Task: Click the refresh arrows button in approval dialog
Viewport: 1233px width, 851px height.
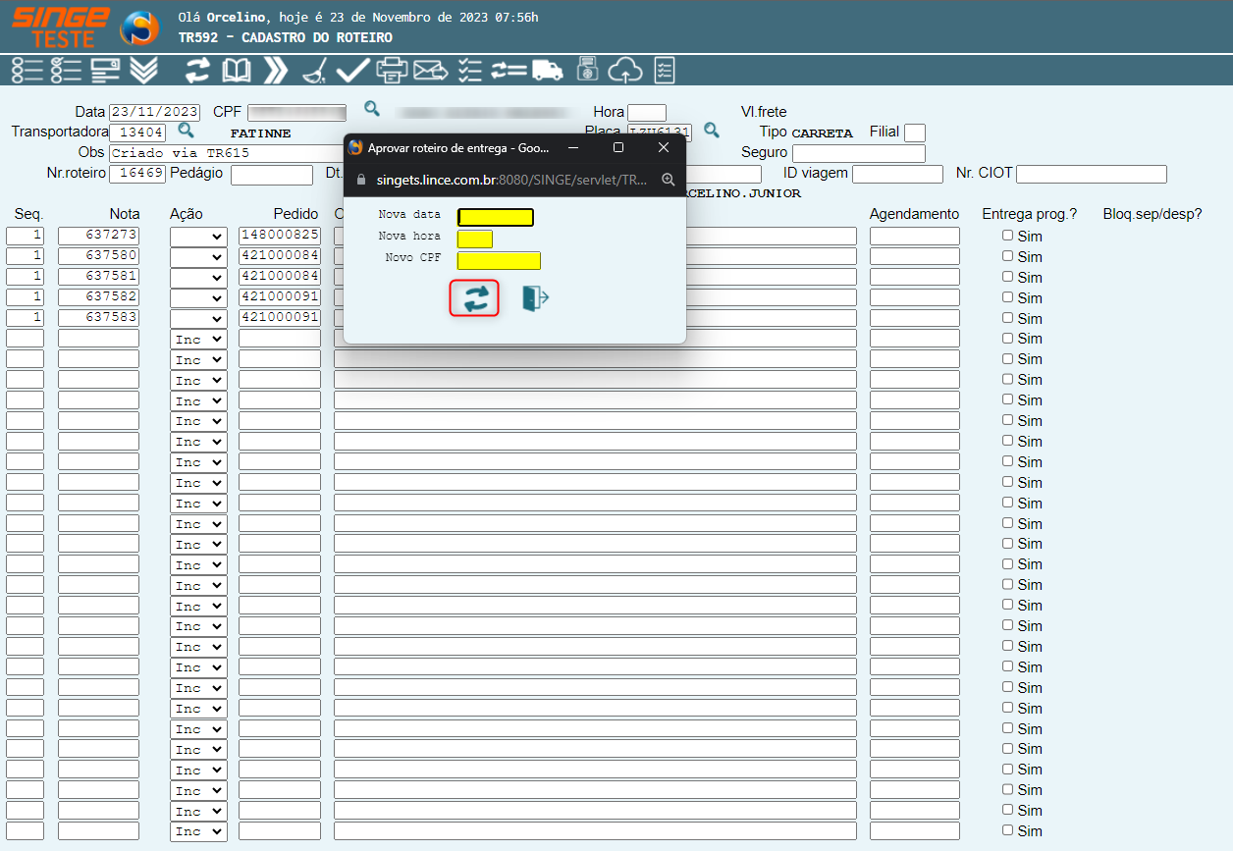Action: click(x=475, y=298)
